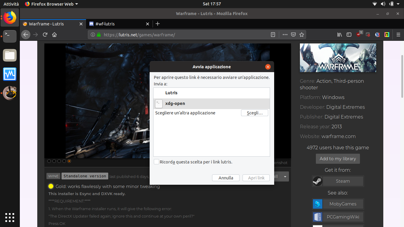Expand the Install button dropdown arrow

[285, 176]
